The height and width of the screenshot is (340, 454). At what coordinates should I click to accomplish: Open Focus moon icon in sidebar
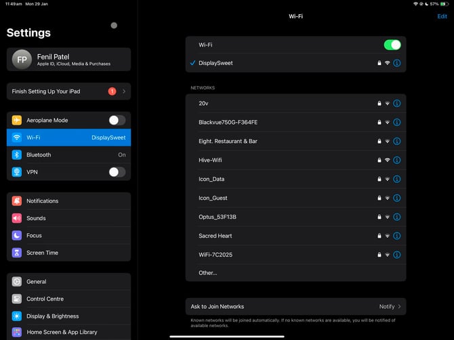coord(17,236)
